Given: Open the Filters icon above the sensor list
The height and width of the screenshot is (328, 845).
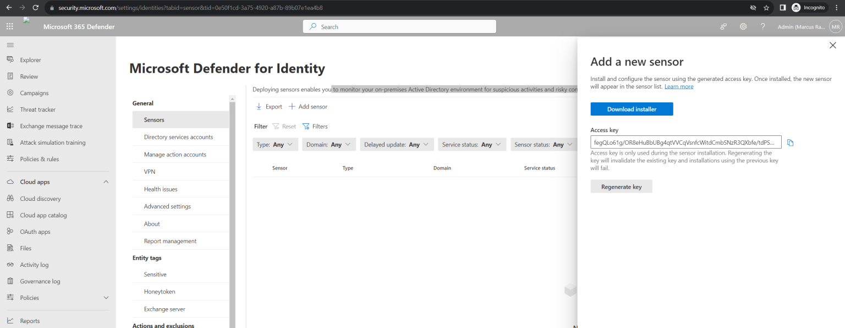Looking at the screenshot, I should pyautogui.click(x=306, y=126).
